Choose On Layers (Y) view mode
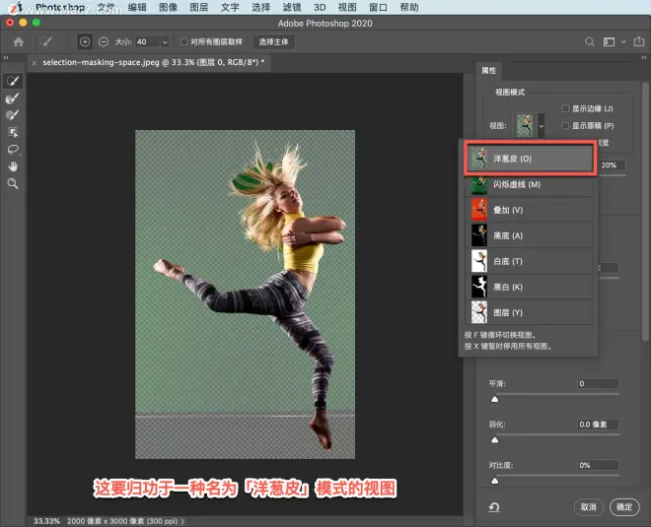The height and width of the screenshot is (527, 651). pos(529,312)
